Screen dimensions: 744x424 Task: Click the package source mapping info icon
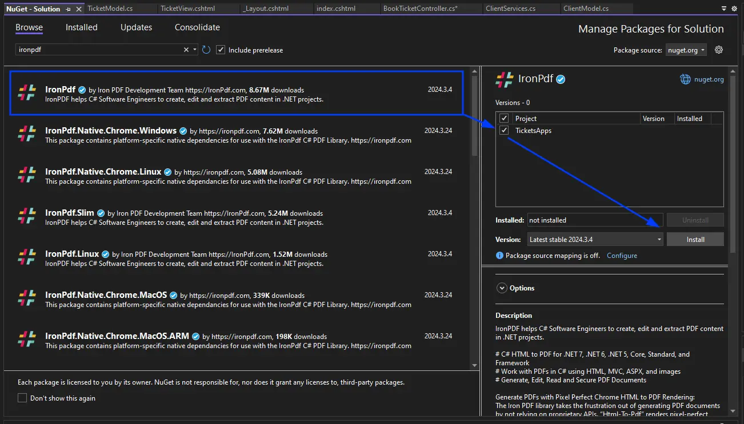click(499, 256)
